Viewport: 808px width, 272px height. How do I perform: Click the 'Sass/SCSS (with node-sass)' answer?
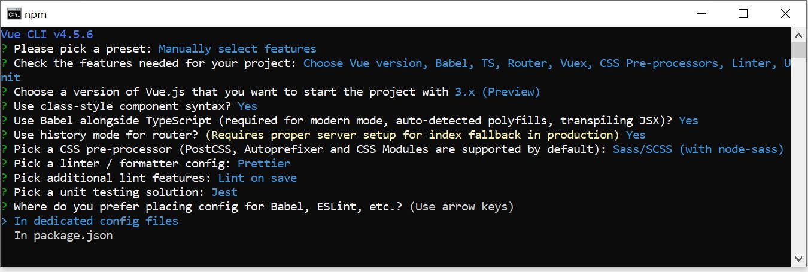(698, 149)
